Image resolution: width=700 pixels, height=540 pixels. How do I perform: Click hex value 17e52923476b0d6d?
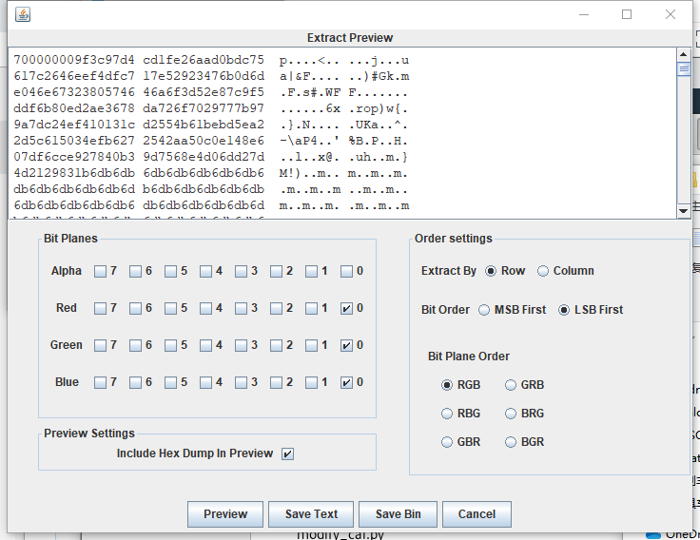pyautogui.click(x=204, y=76)
